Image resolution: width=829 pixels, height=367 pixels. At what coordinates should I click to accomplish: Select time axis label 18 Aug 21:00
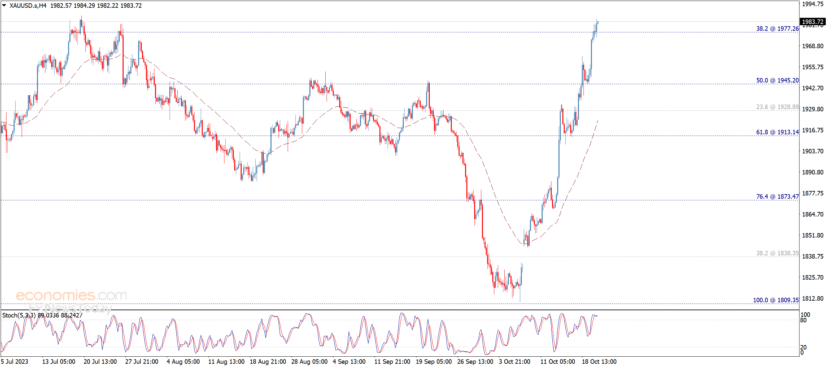[268, 361]
